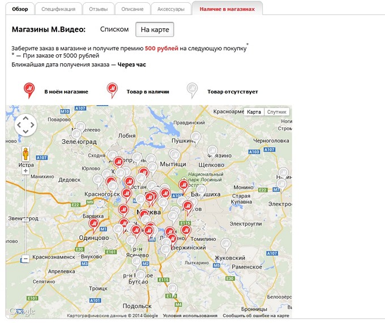
Task: Pan the map up with arrow
Action: (25, 118)
